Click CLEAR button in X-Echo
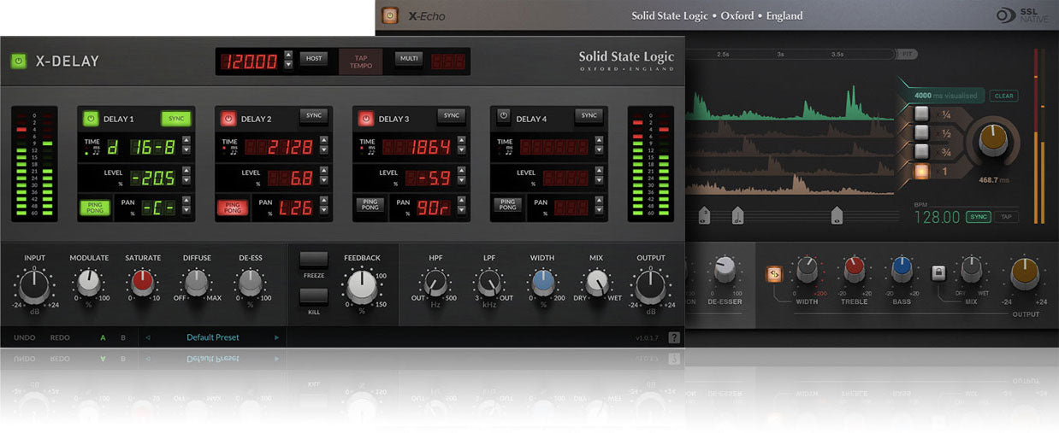The image size is (1059, 433). (x=1003, y=96)
